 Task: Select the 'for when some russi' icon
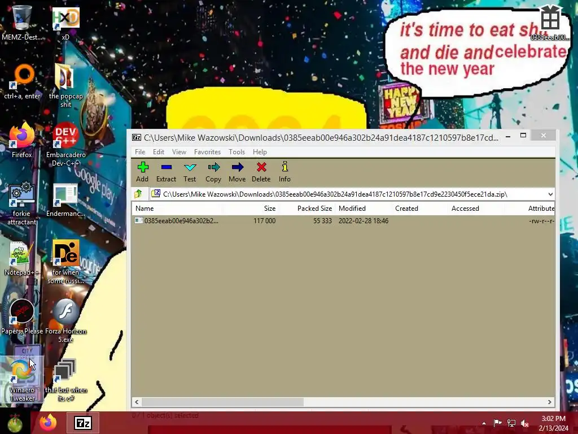[x=65, y=262]
